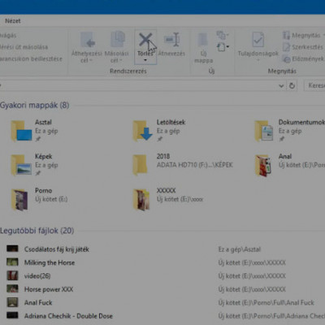
Task: Collapse the Gyakori mappák group header
Action: point(34,105)
